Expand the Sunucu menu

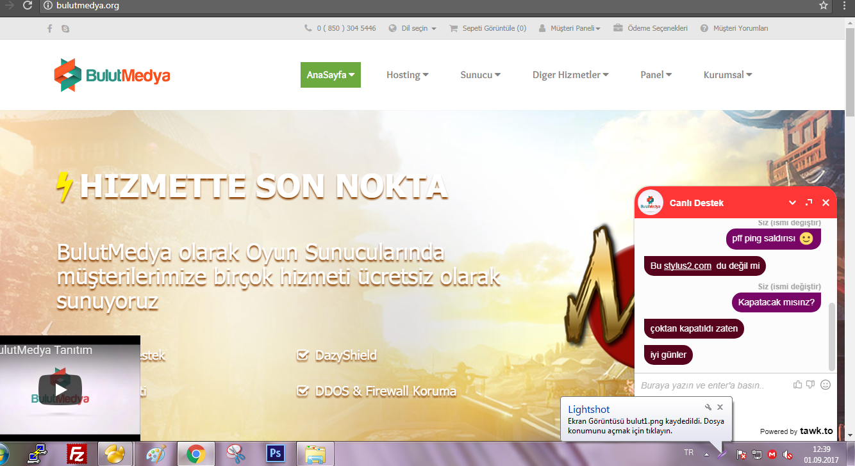[481, 75]
